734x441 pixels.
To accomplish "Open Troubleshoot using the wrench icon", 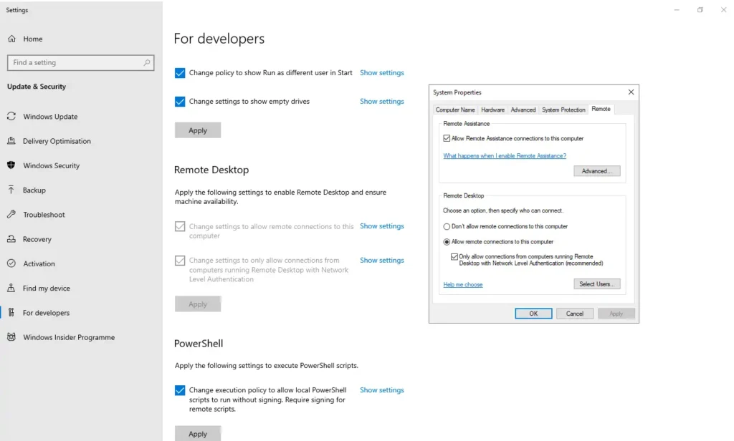I will click(11, 215).
